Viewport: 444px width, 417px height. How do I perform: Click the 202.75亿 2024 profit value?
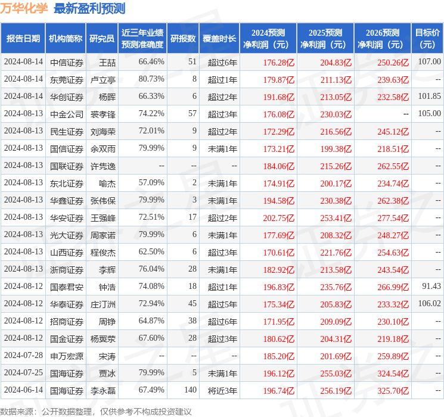point(279,217)
